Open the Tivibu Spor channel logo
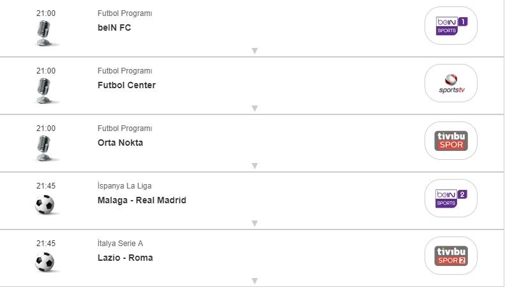This screenshot has height=287, width=505. 451,141
